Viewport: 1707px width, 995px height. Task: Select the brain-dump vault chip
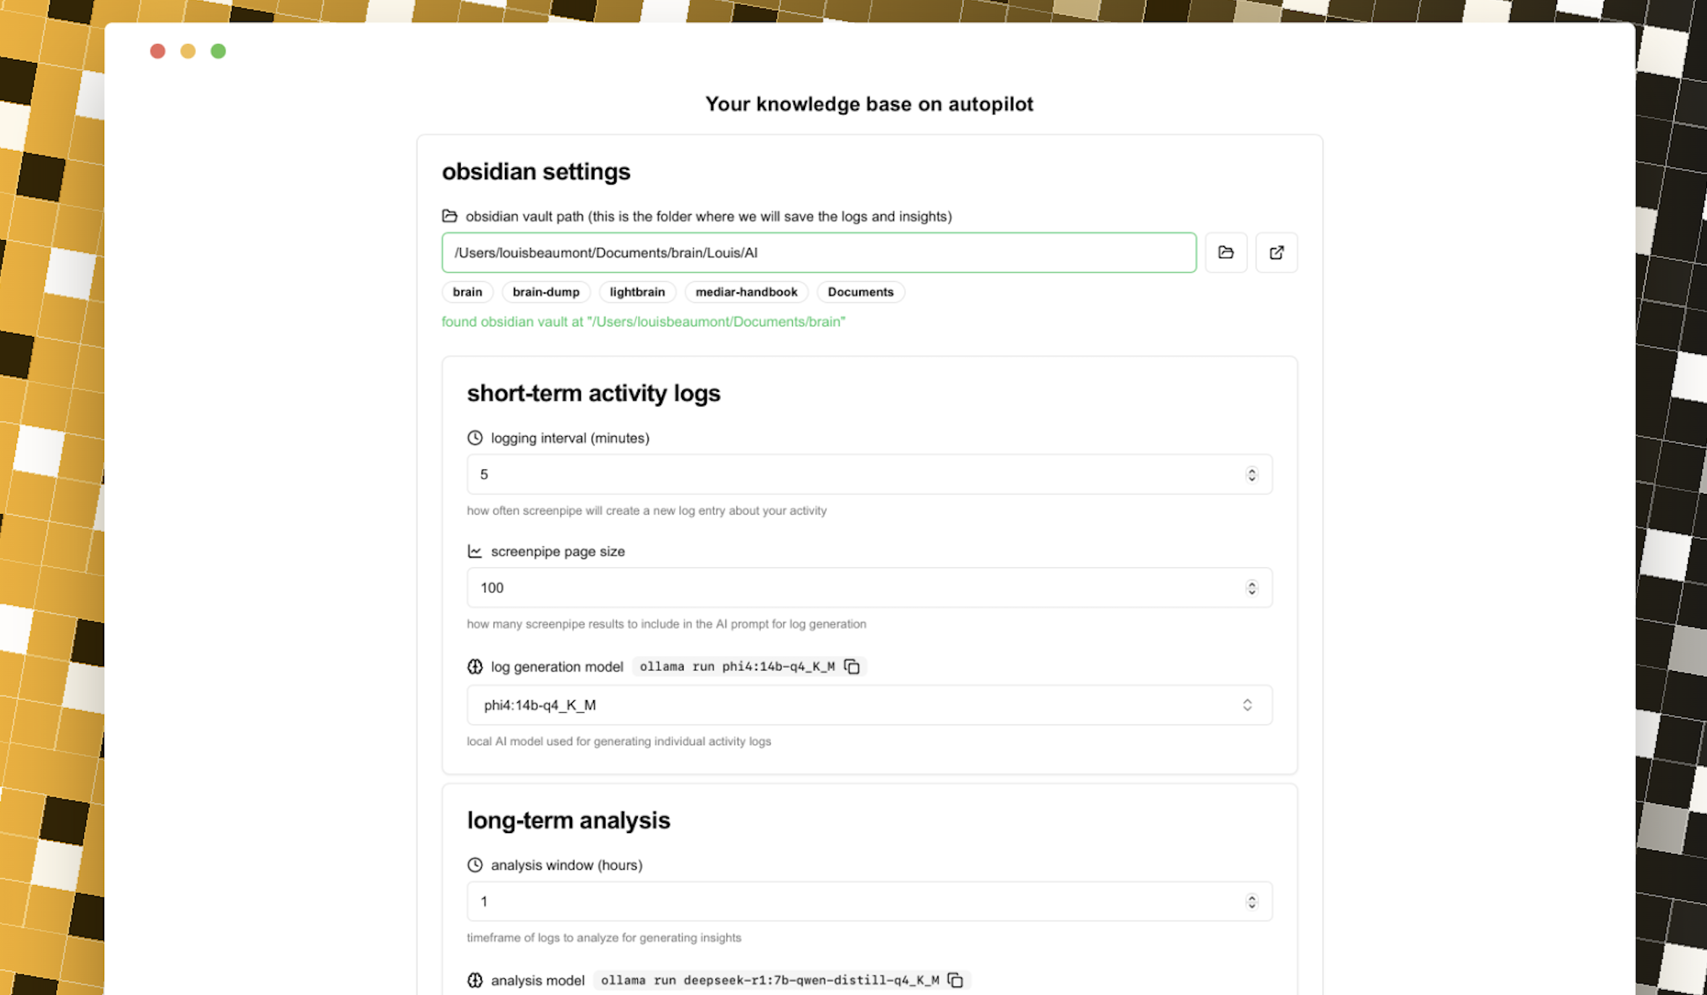coord(546,292)
